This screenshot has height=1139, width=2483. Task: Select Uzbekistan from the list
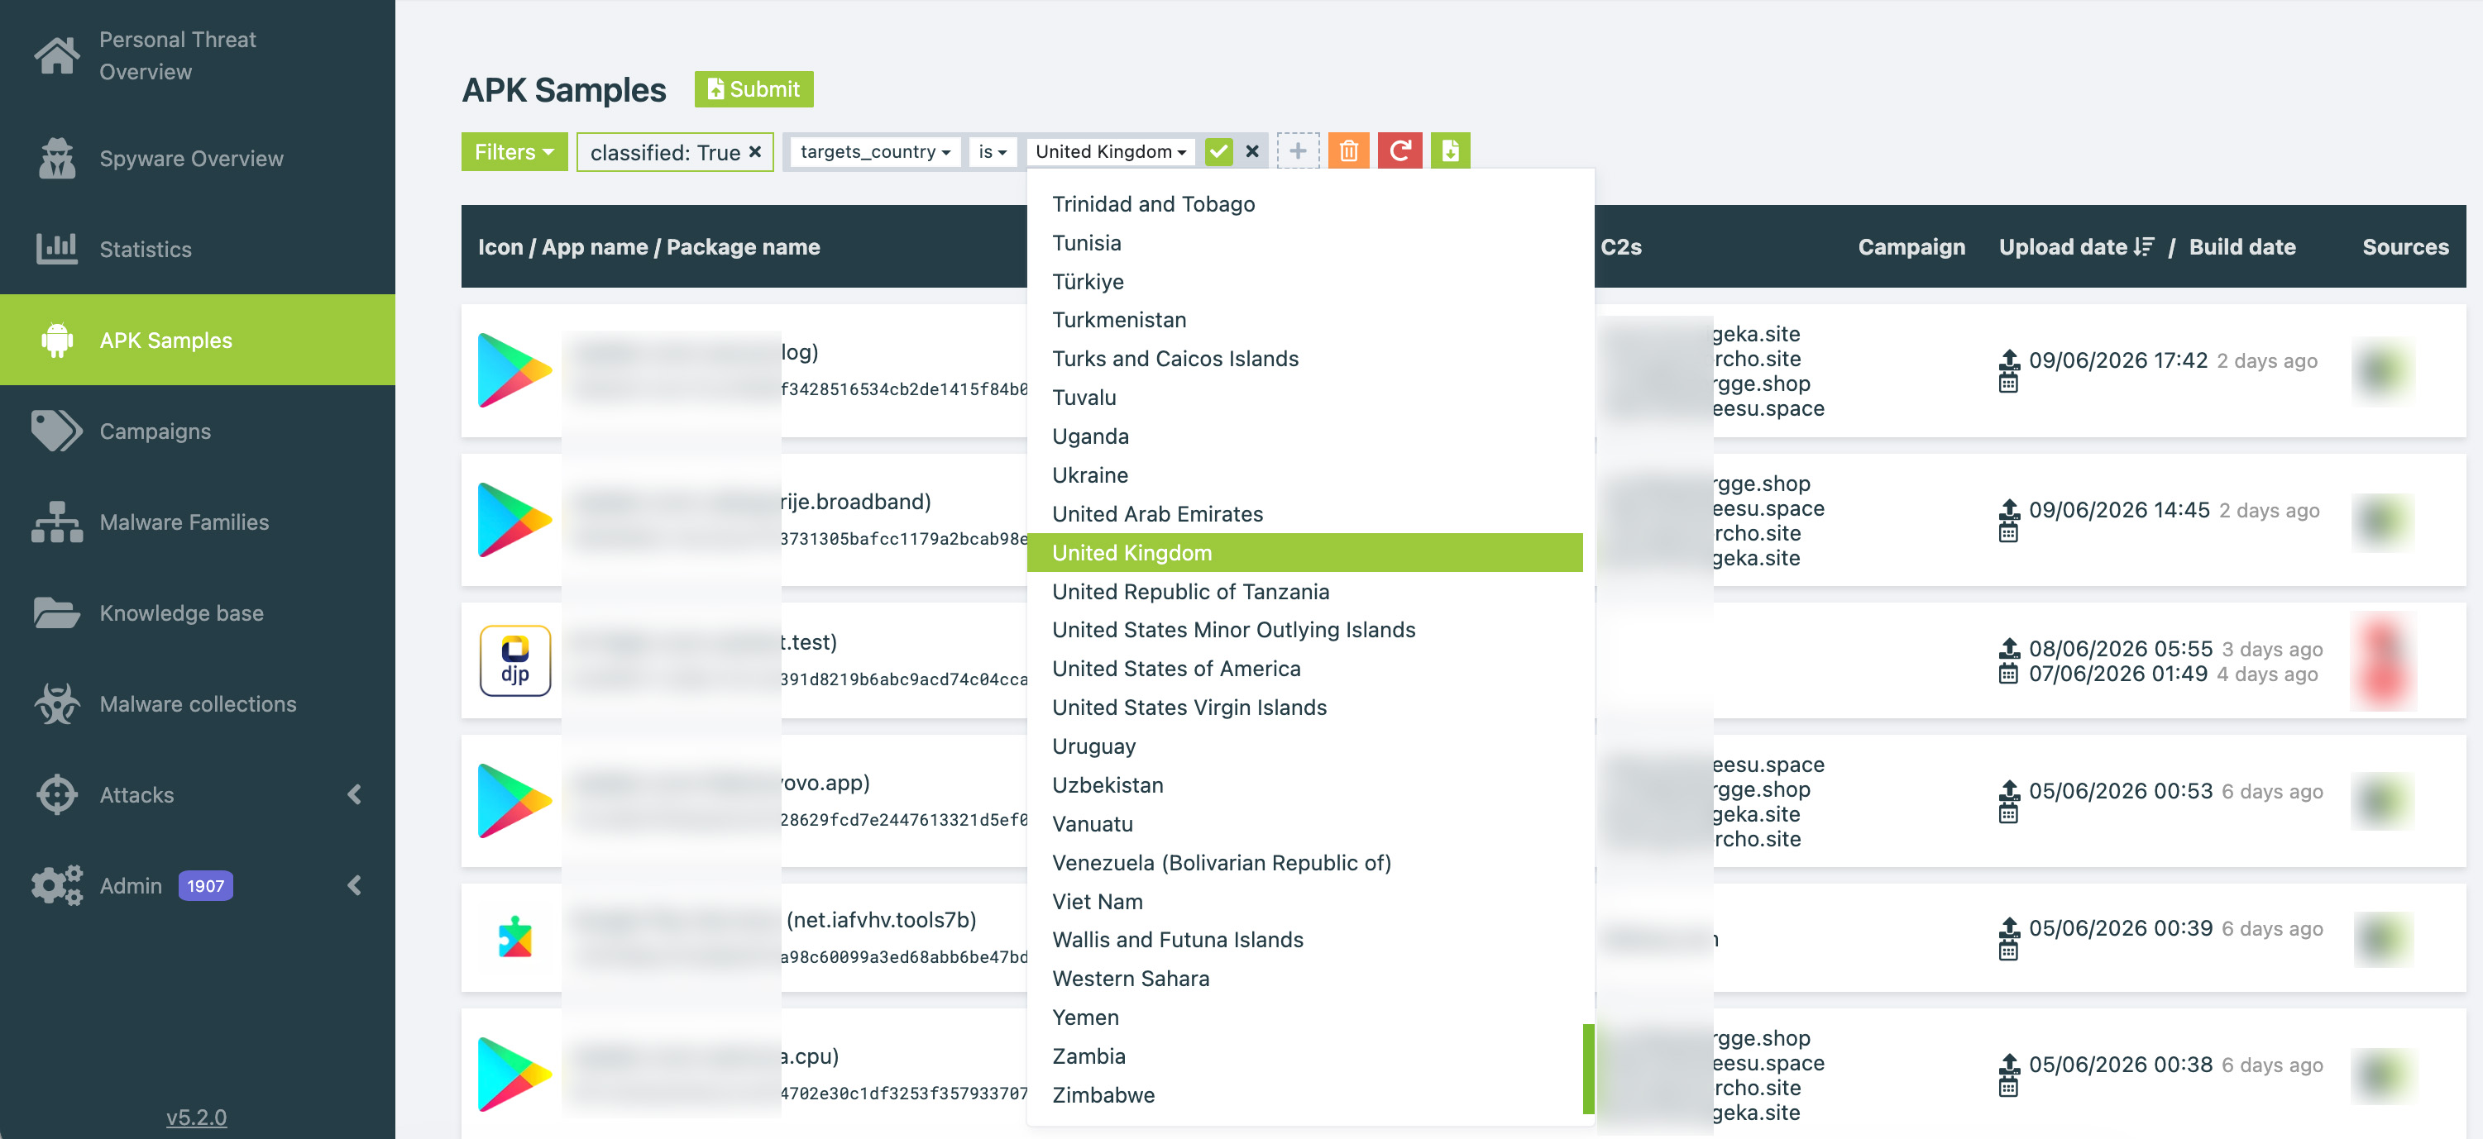tap(1304, 784)
